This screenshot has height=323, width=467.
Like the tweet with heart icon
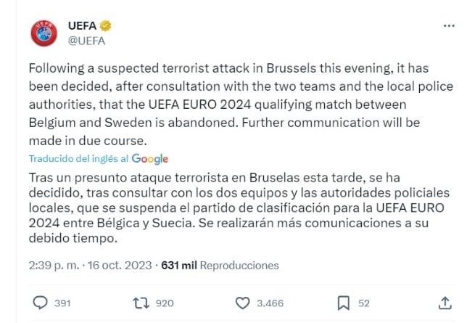coord(243,302)
